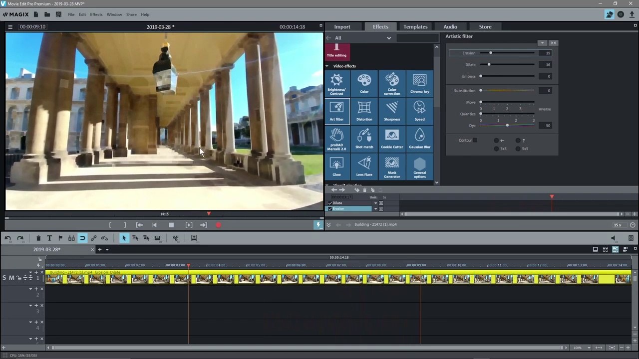Open the Color effect tile
Viewport: 639px width, 359px height.
[x=364, y=84]
